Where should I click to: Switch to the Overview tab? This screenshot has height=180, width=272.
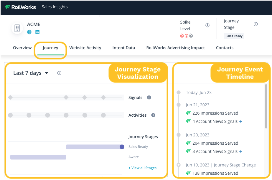tap(22, 48)
